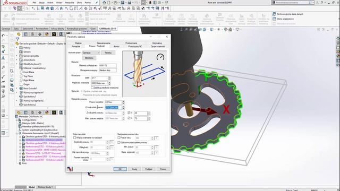340x191 pixels.
Task: Click the New document icon
Action: point(109,3)
